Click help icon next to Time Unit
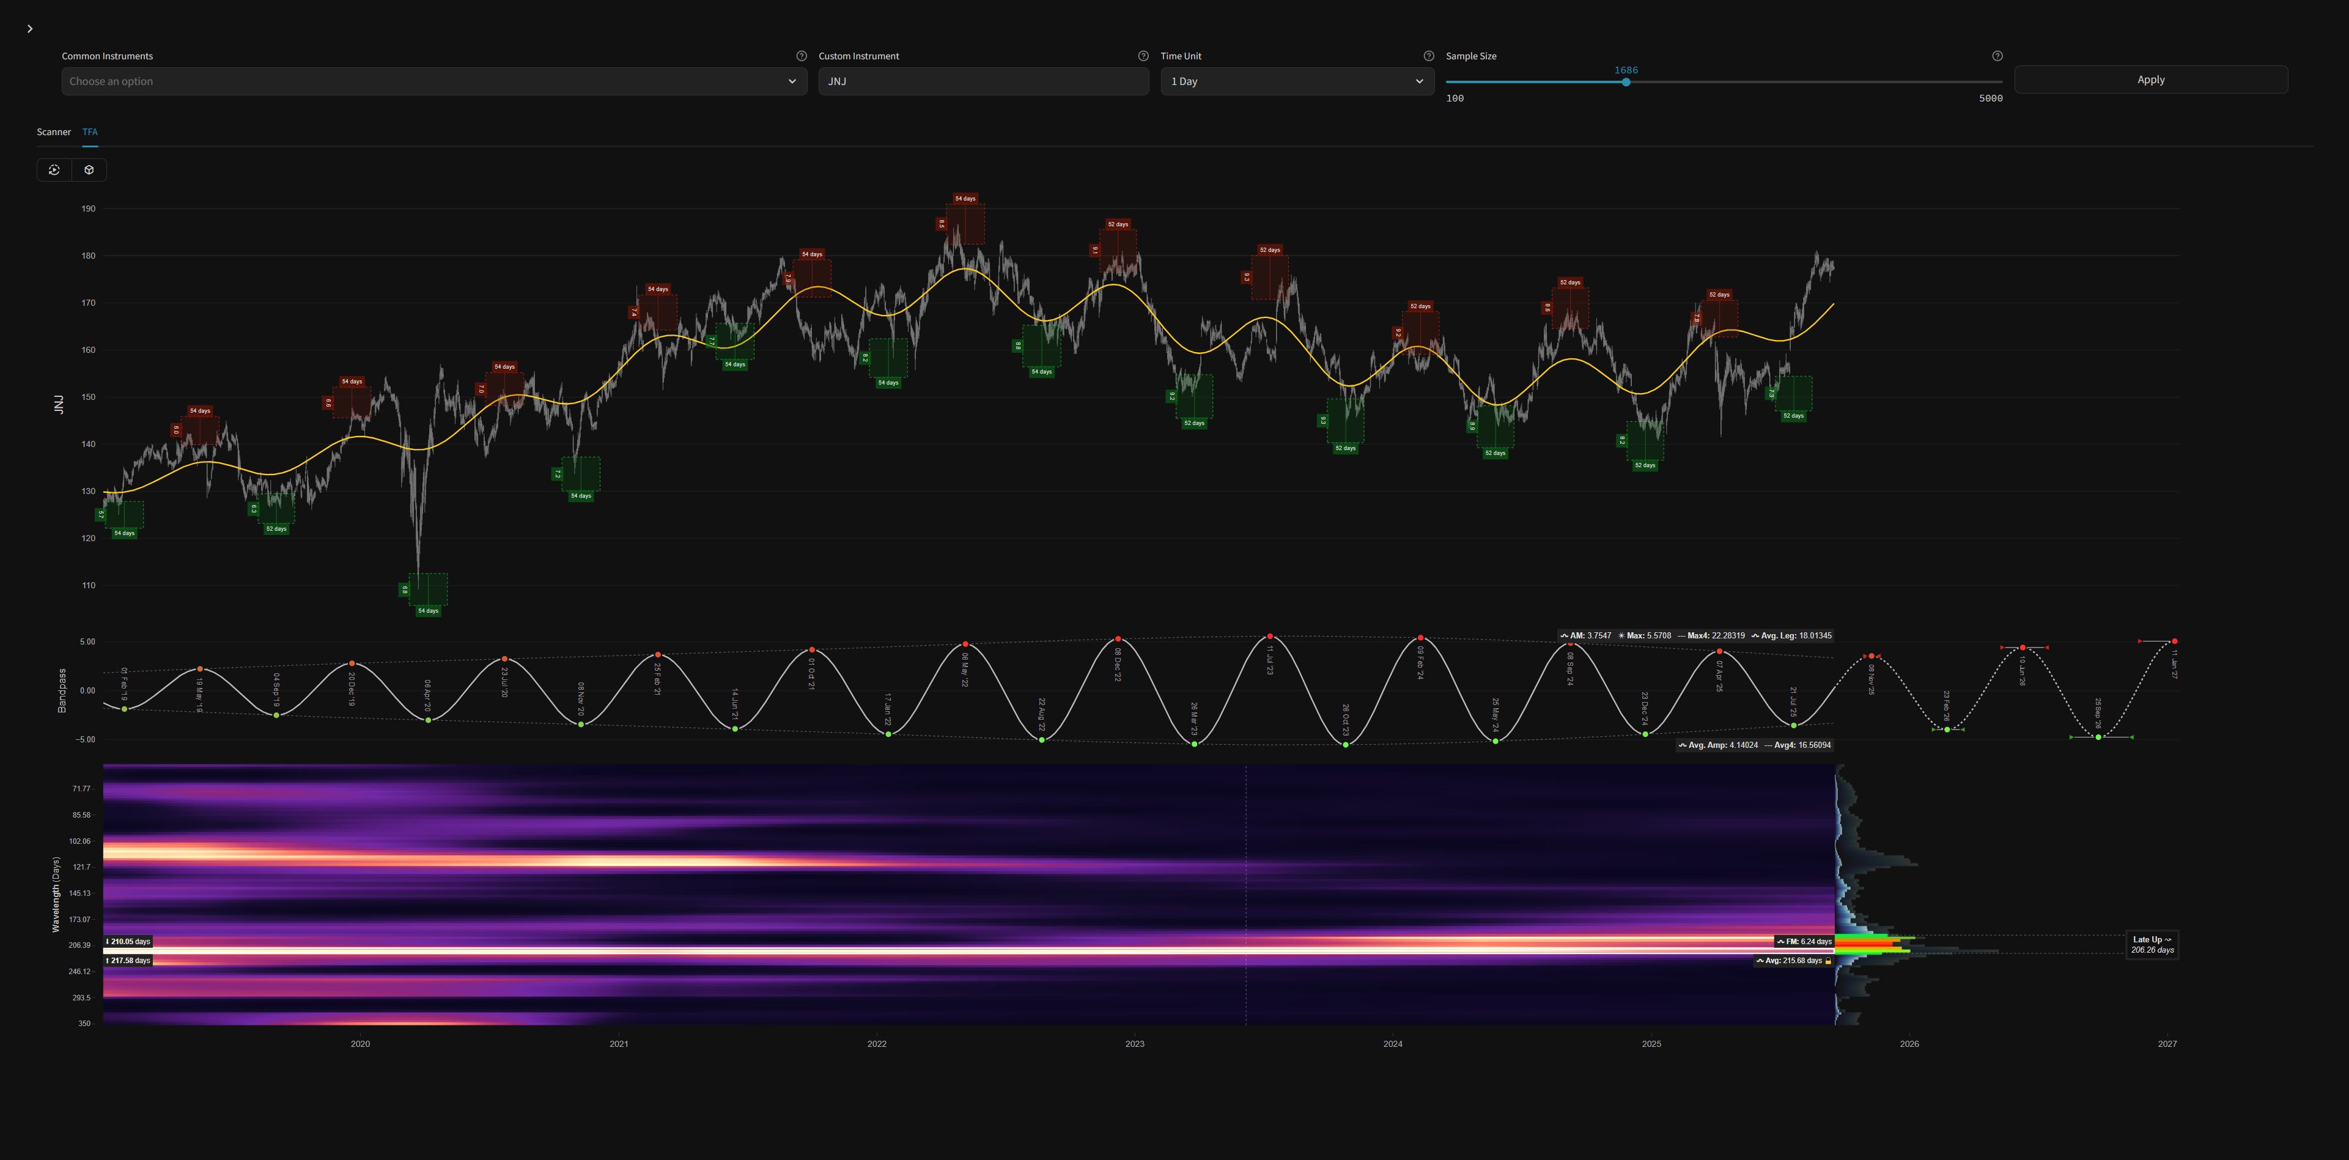The image size is (2349, 1160). [1429, 56]
